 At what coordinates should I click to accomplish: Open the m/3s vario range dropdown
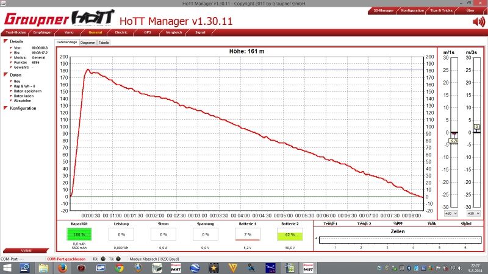point(473,214)
